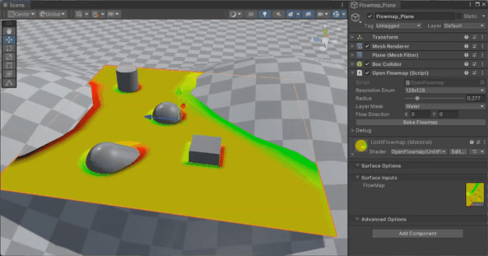
Task: Click the gizmos globe icon
Action: [x=336, y=14]
